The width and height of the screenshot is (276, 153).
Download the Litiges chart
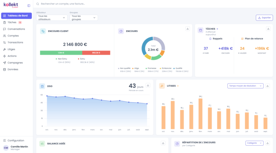click(268, 86)
